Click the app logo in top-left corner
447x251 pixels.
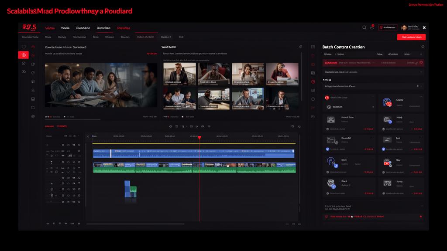click(x=29, y=27)
